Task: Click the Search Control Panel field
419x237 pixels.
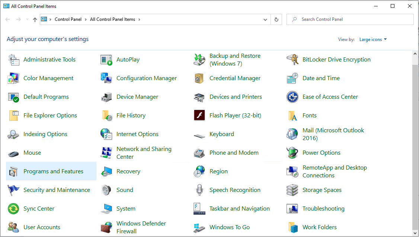Action: tap(350, 19)
